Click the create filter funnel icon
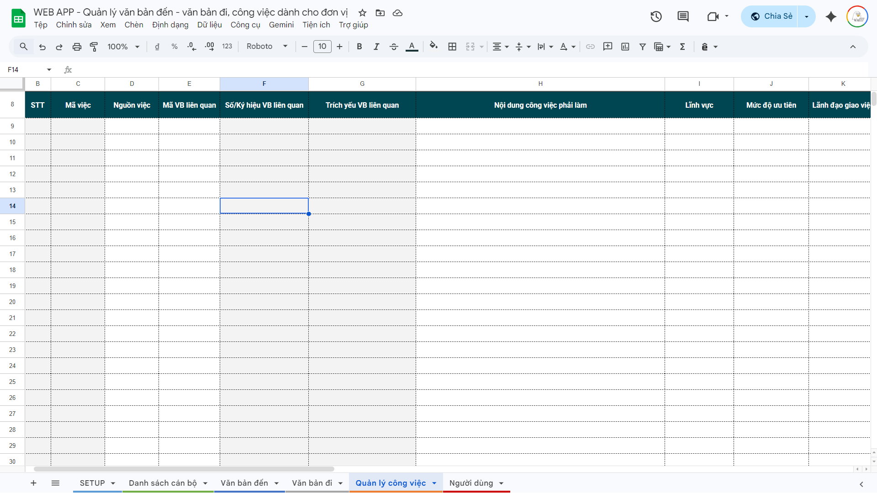The image size is (877, 493). [x=642, y=47]
